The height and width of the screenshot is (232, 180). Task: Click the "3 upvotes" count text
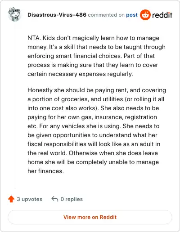(x=30, y=199)
